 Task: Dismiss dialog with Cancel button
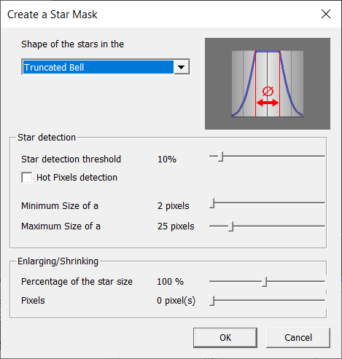point(298,338)
